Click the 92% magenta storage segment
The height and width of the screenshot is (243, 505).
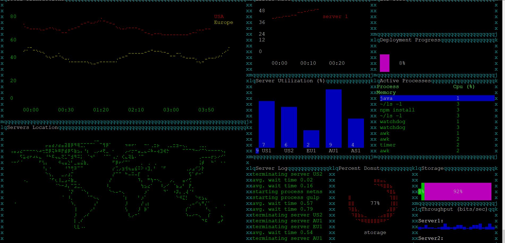(x=458, y=191)
